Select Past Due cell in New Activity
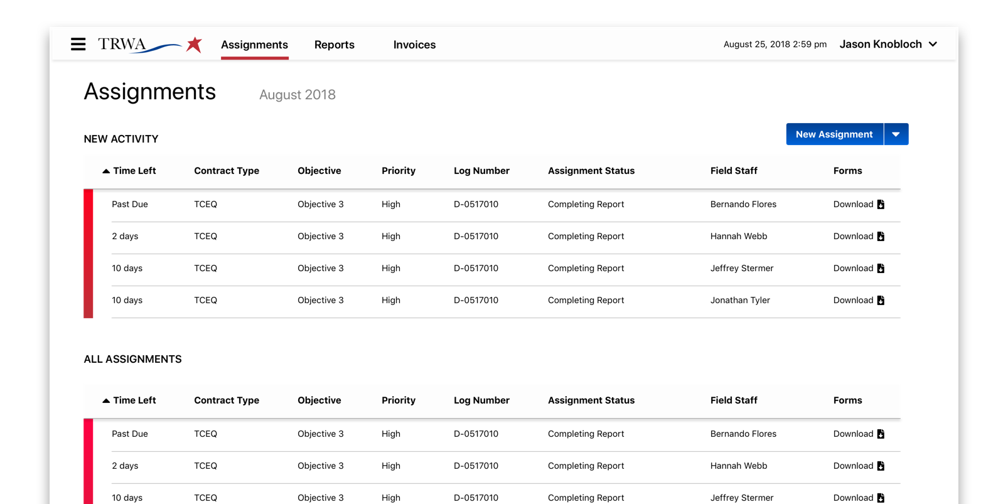The width and height of the screenshot is (1008, 504). click(130, 205)
